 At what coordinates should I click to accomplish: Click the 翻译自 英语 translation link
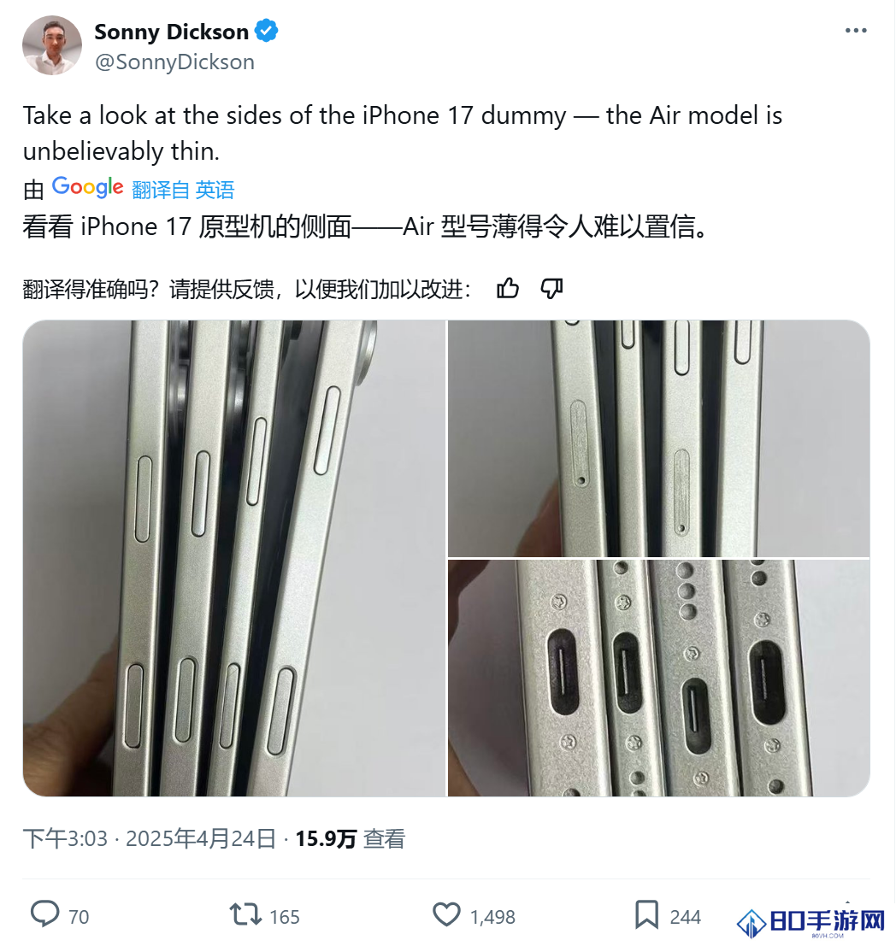tap(183, 190)
